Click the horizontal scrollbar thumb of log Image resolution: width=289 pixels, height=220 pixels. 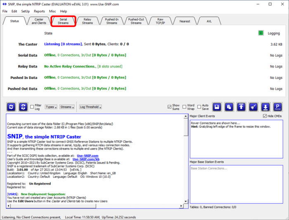click(53, 206)
